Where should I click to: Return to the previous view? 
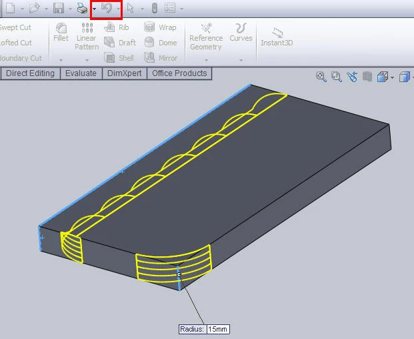point(352,77)
